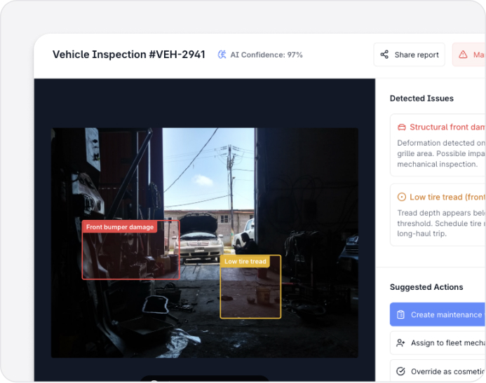Click the clipboard icon on Create maintenance
This screenshot has height=383, width=486.
400,314
